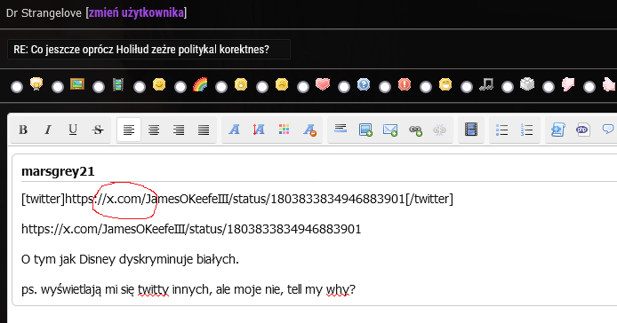The image size is (617, 323).
Task: Apply Italic formatting in editor toolbar
Action: (x=48, y=130)
